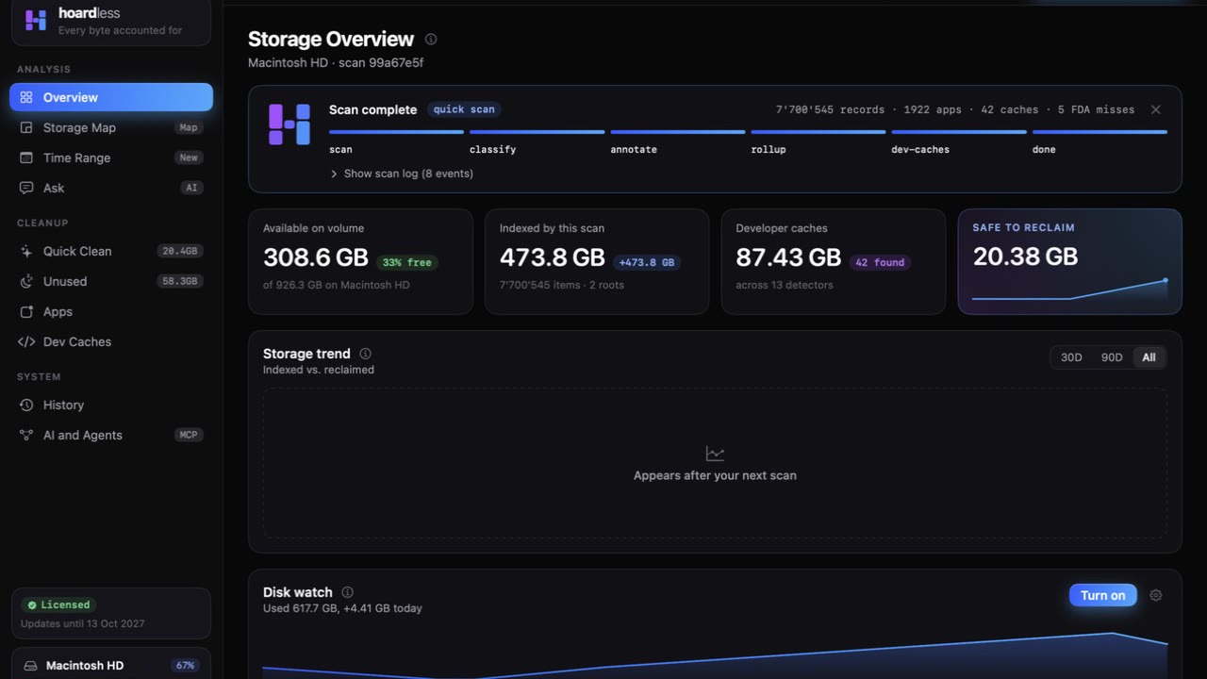The image size is (1207, 679).
Task: Open the Available on volume card
Action: [x=360, y=261]
